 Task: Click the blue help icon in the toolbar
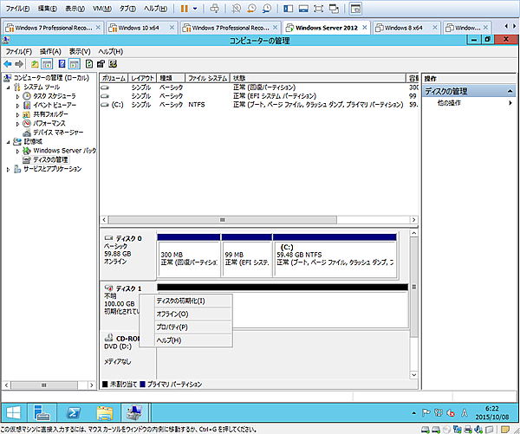point(62,64)
